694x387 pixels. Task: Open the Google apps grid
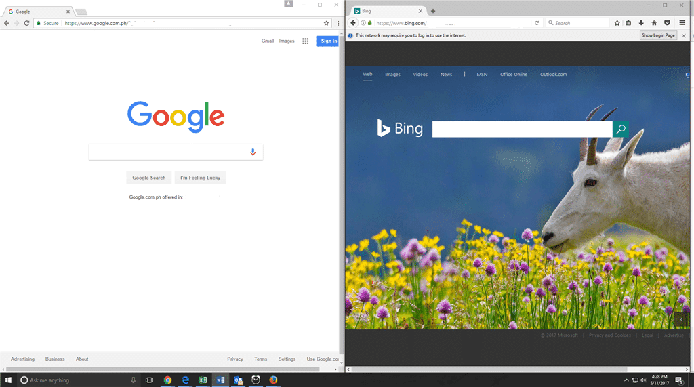[x=306, y=41]
